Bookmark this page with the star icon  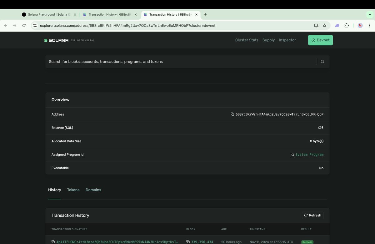[x=324, y=26]
